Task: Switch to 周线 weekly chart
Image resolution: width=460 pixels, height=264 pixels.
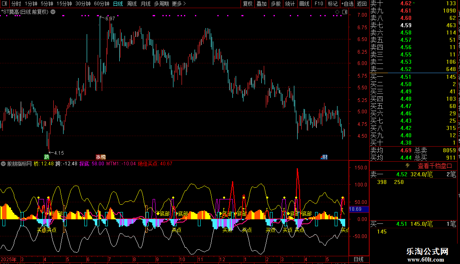Action: tap(132, 4)
